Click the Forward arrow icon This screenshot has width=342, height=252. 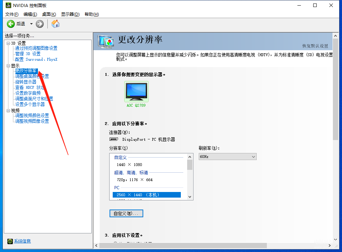pos(40,24)
